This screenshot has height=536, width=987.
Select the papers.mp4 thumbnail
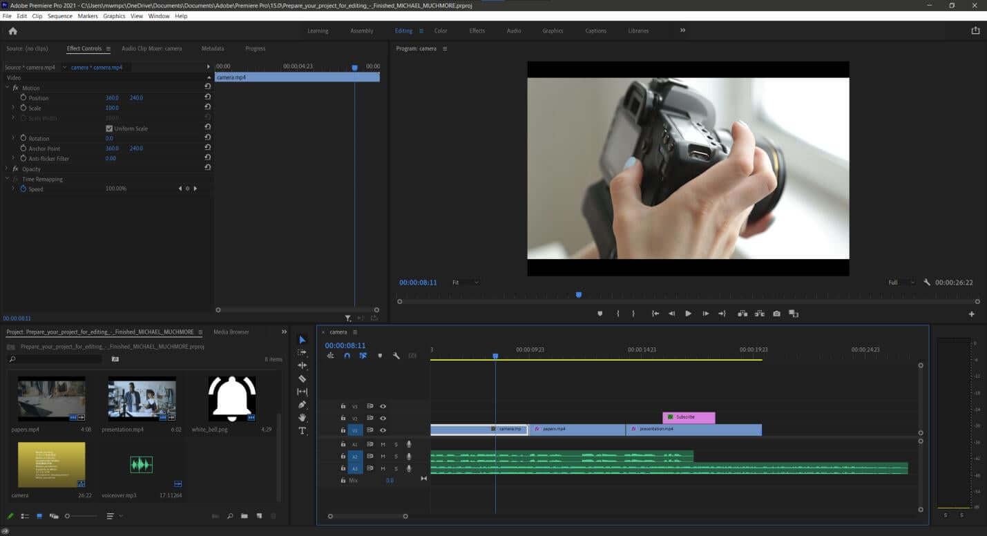(x=52, y=399)
